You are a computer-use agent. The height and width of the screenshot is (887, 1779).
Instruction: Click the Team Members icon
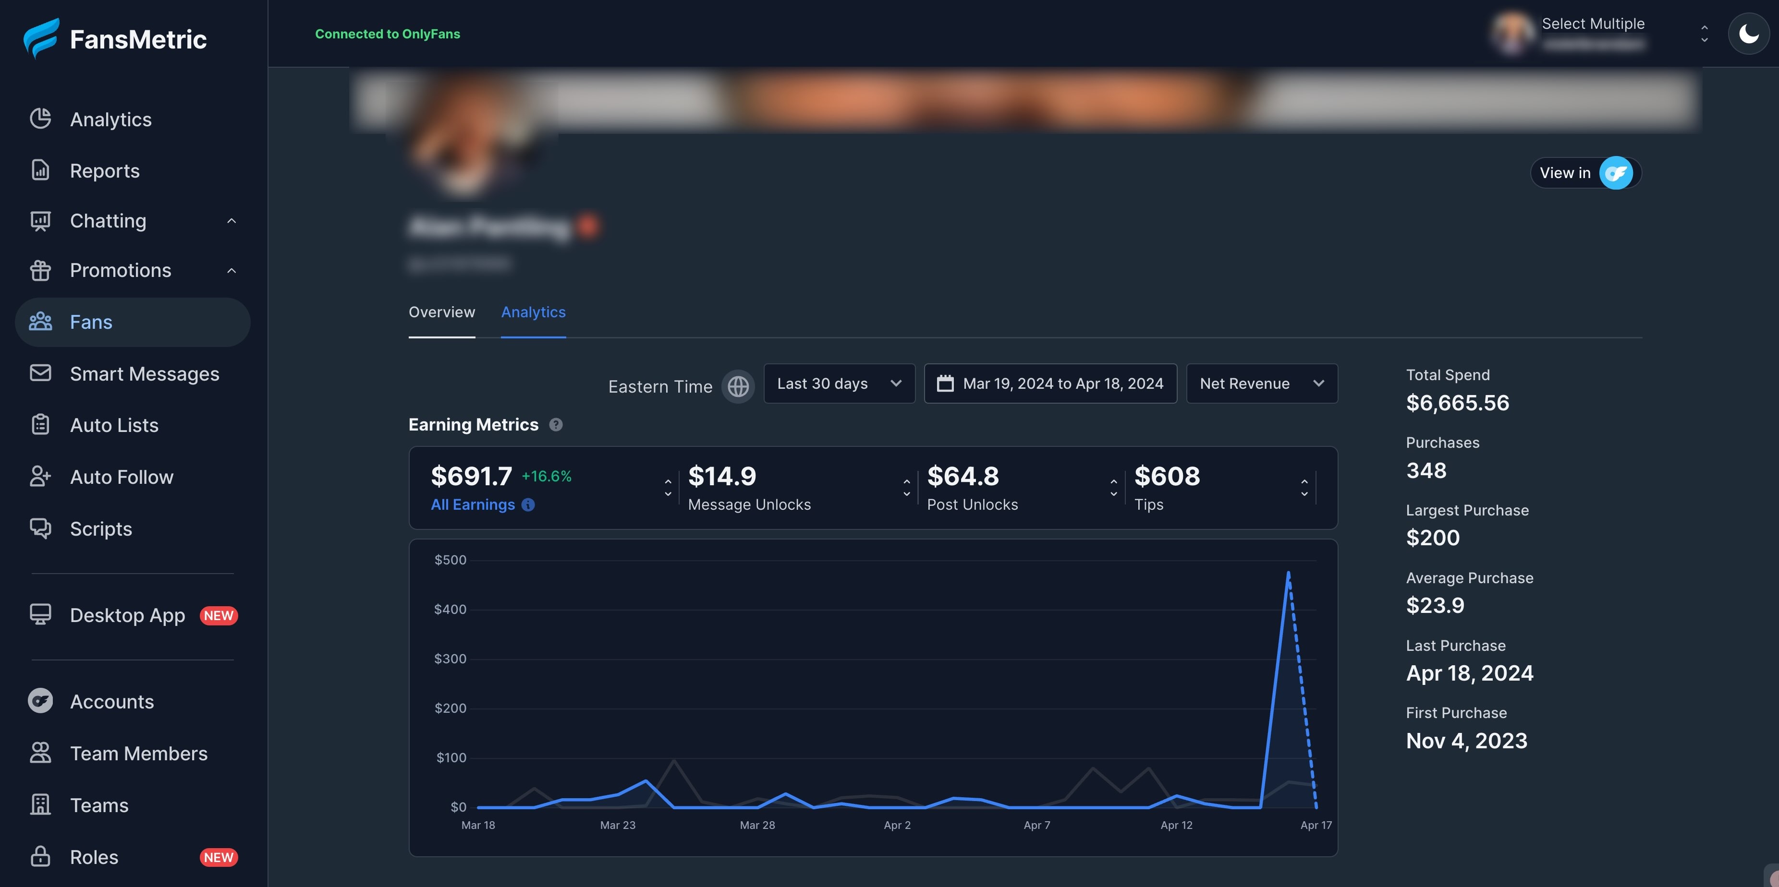point(40,753)
